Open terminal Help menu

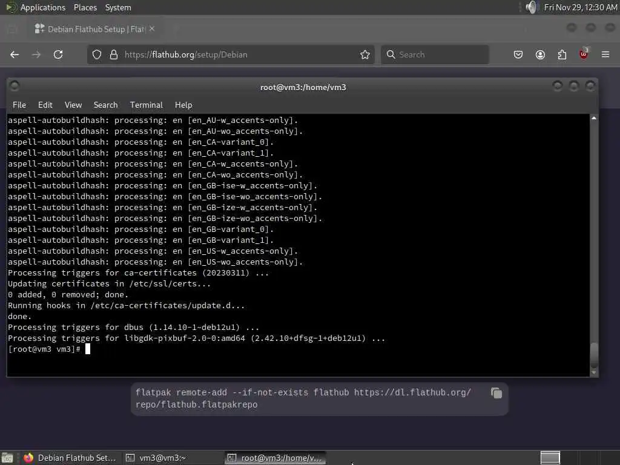[183, 105]
